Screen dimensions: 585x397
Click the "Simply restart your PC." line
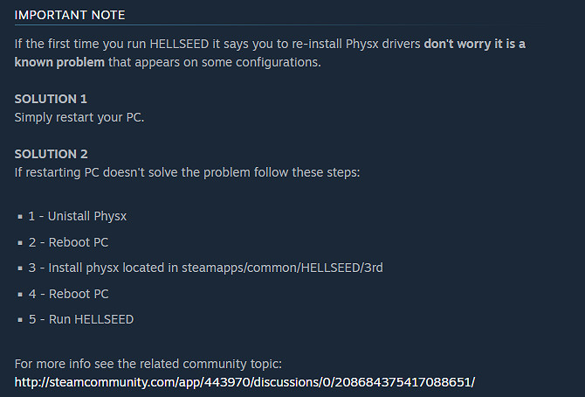tap(79, 117)
